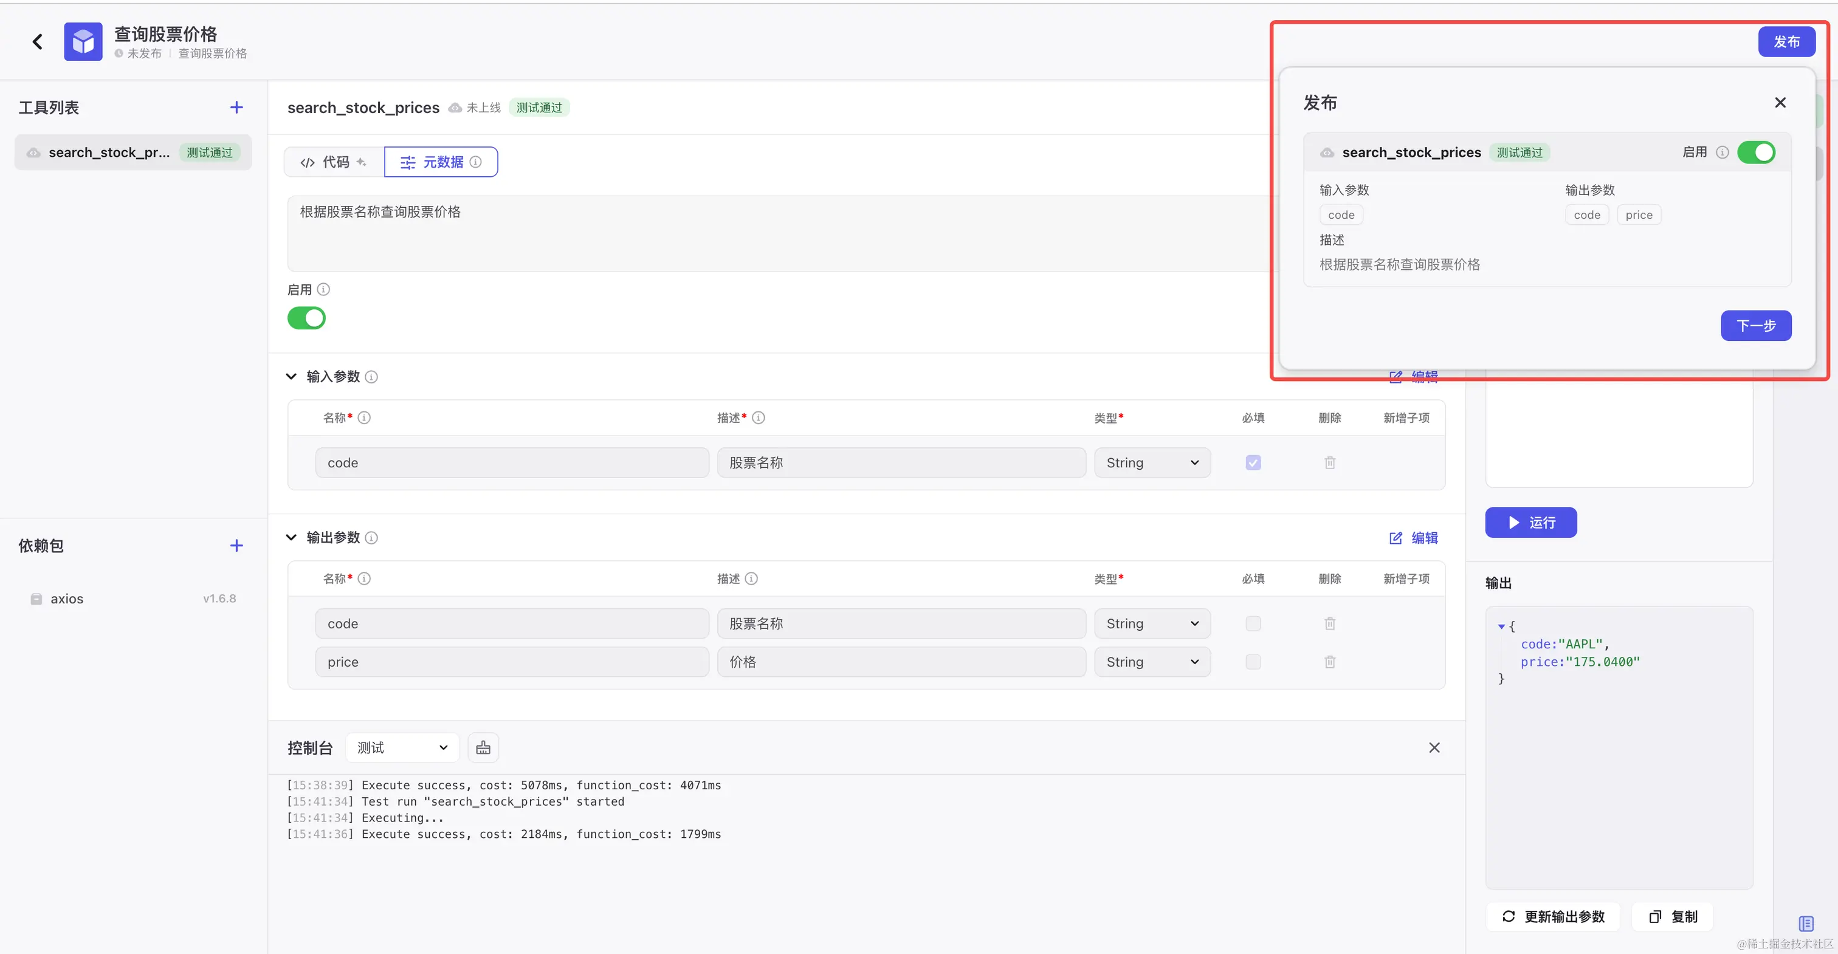This screenshot has height=954, width=1838.
Task: Open the console 测试 dropdown
Action: (402, 748)
